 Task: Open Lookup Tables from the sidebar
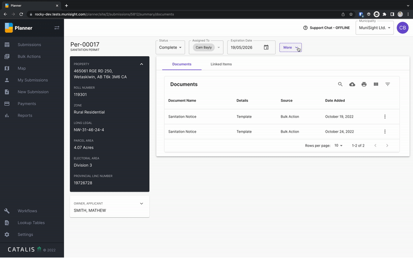pyautogui.click(x=31, y=223)
